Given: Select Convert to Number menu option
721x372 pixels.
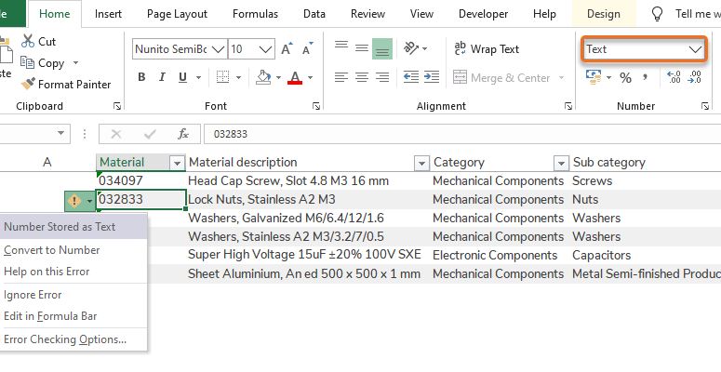Looking at the screenshot, I should pyautogui.click(x=52, y=250).
